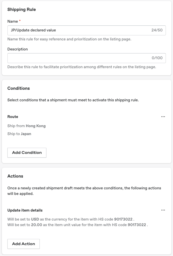Click the Add Condition button

pyautogui.click(x=27, y=153)
